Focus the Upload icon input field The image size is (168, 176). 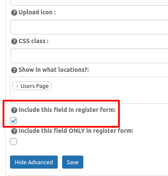click(x=89, y=27)
